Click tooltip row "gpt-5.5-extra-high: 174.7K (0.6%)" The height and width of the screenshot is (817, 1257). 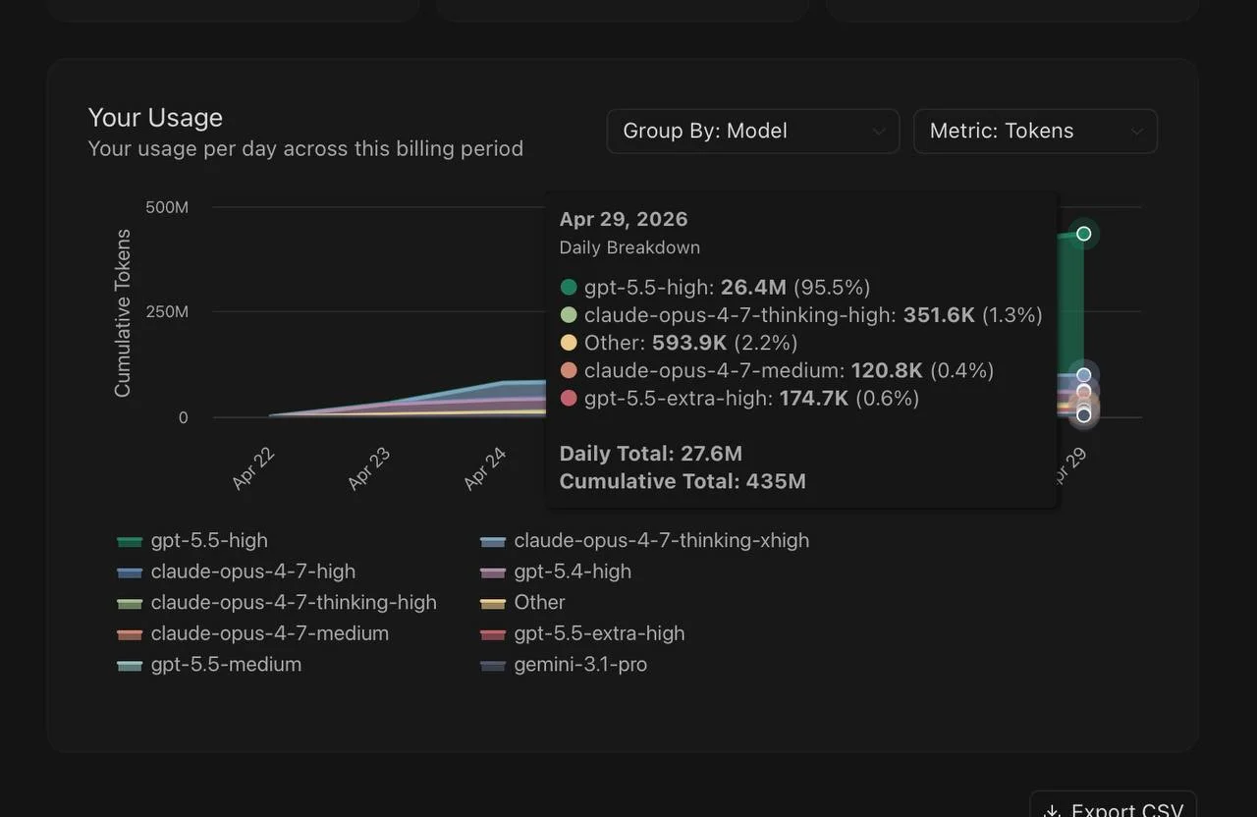click(739, 398)
